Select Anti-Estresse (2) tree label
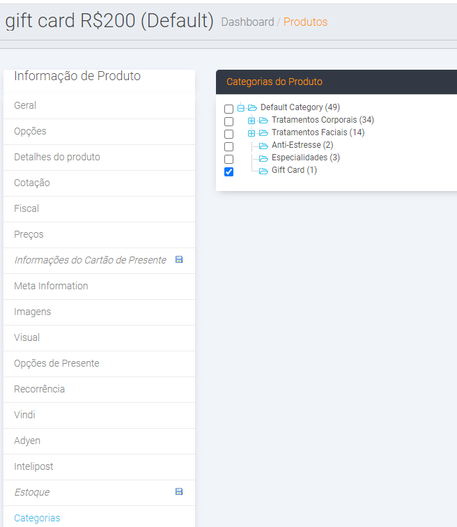Viewport: 457px width, 527px height. pyautogui.click(x=302, y=145)
